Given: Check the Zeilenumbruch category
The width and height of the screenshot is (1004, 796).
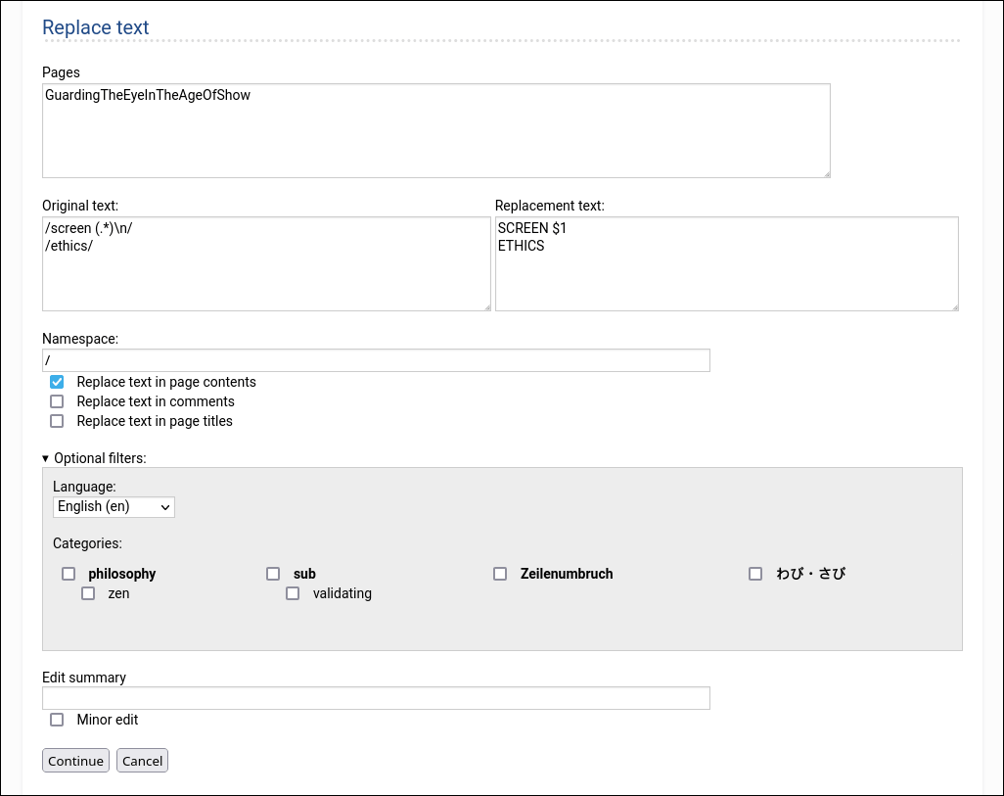Looking at the screenshot, I should tap(500, 574).
